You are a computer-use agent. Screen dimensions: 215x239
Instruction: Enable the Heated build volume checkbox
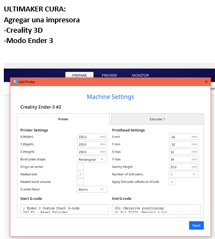tap(81, 182)
